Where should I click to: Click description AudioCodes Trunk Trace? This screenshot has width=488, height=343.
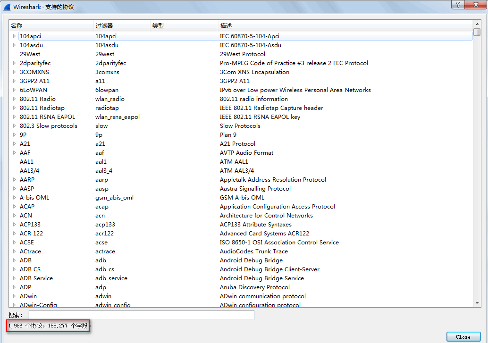point(253,251)
